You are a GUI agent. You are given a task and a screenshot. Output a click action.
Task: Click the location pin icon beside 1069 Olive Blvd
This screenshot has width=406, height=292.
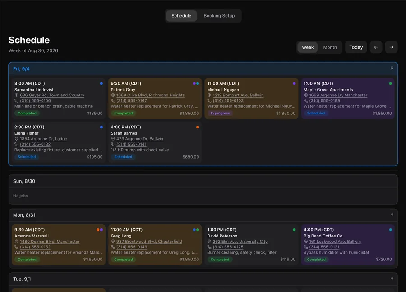click(x=113, y=95)
